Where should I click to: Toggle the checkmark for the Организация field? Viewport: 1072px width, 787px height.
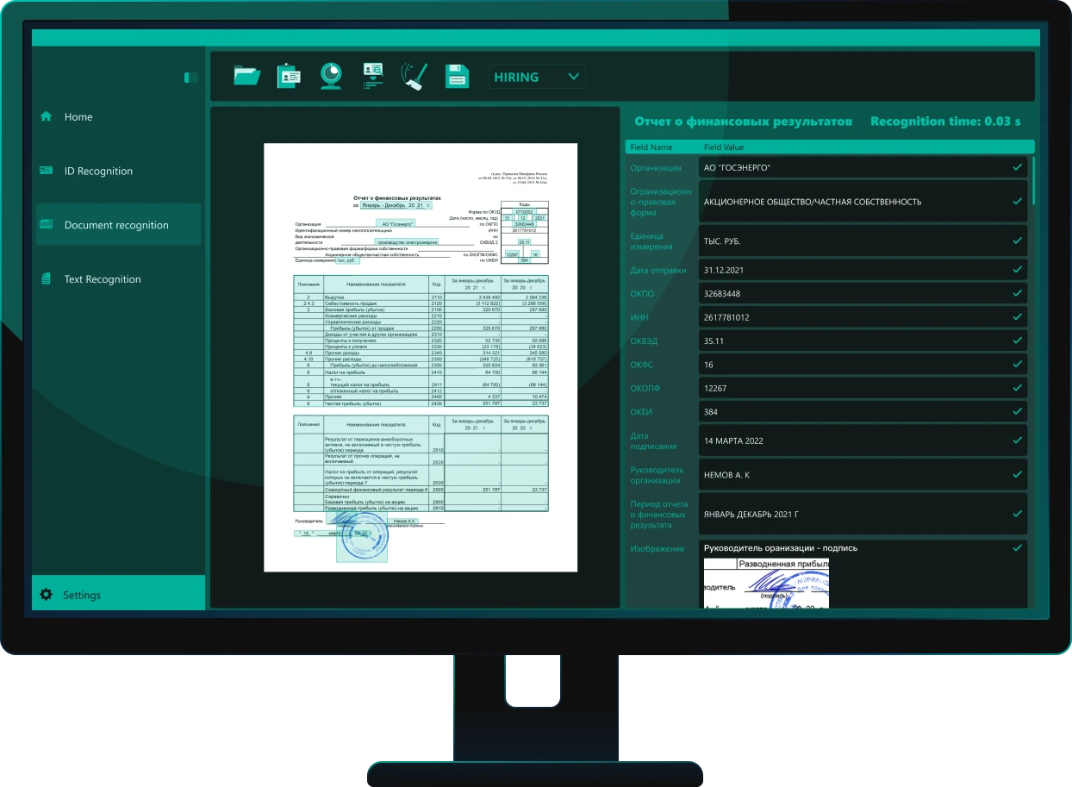coord(1017,167)
